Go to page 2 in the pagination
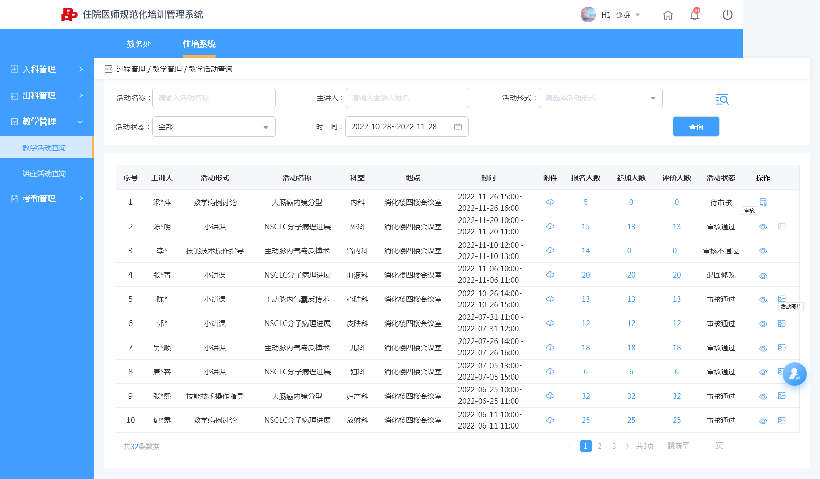Image resolution: width=820 pixels, height=479 pixels. (600, 446)
